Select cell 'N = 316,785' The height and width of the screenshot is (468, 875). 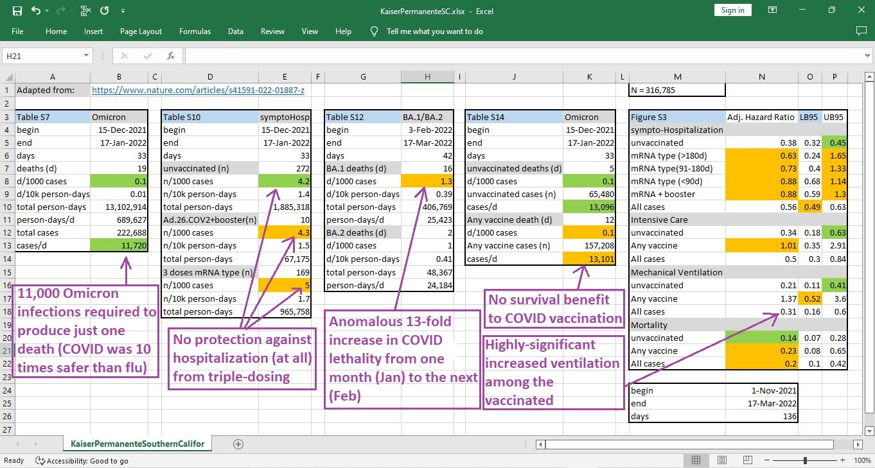click(x=677, y=91)
